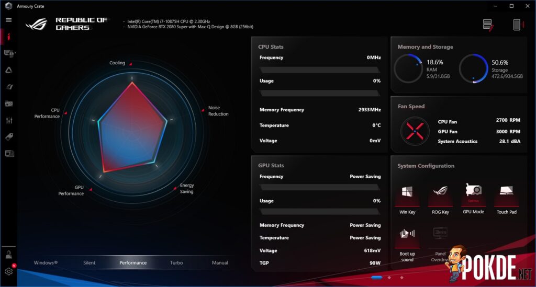The image size is (536, 287).
Task: Click the edit dashboard panels icon
Action: pyautogui.click(x=488, y=25)
